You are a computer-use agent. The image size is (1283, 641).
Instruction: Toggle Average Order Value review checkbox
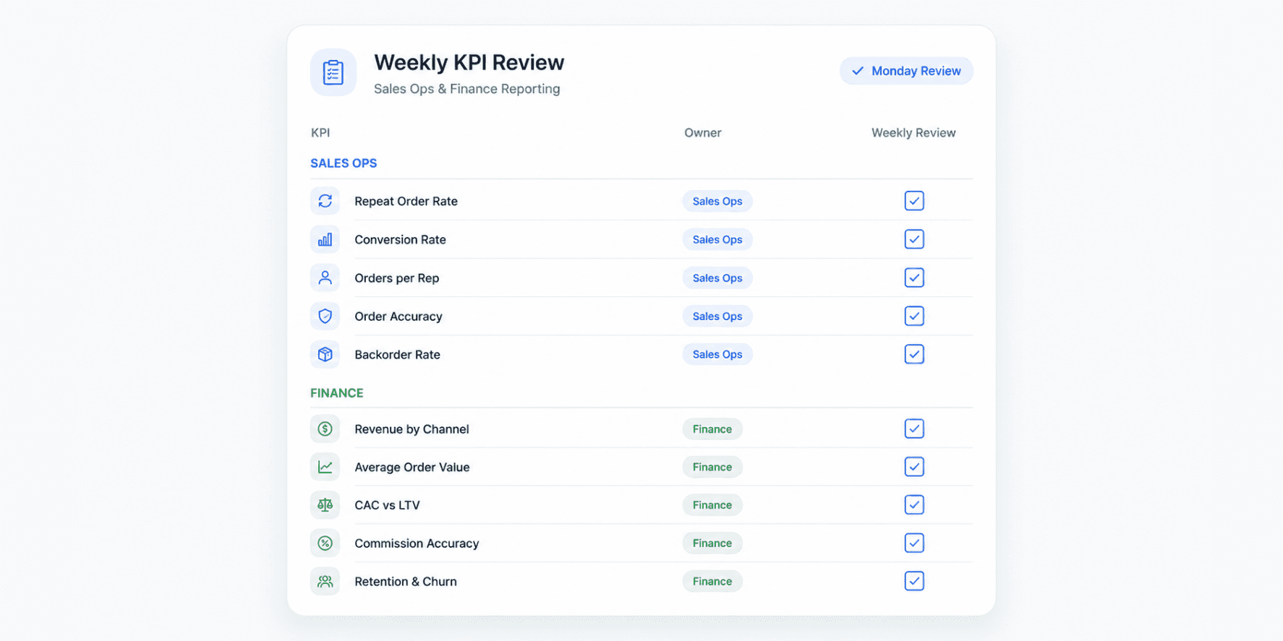click(914, 467)
